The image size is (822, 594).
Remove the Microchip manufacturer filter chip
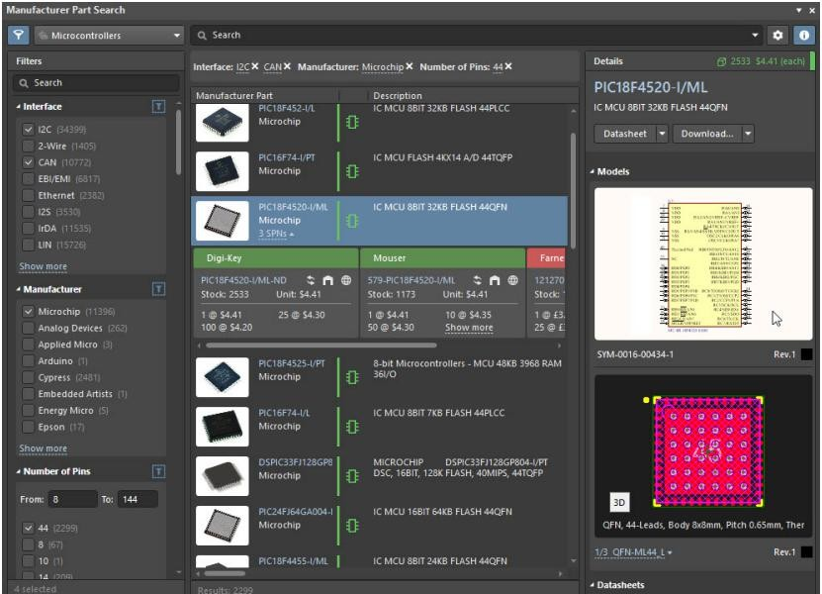[x=410, y=66]
